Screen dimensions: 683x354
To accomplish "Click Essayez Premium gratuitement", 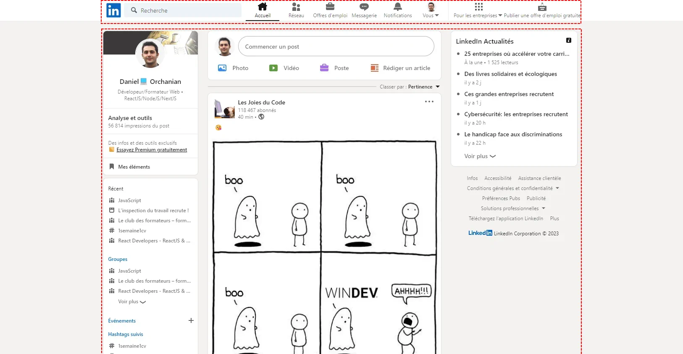I will click(x=152, y=150).
